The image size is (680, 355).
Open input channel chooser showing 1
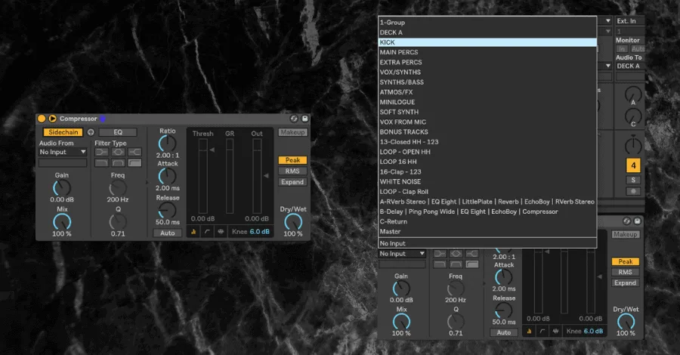tap(629, 32)
